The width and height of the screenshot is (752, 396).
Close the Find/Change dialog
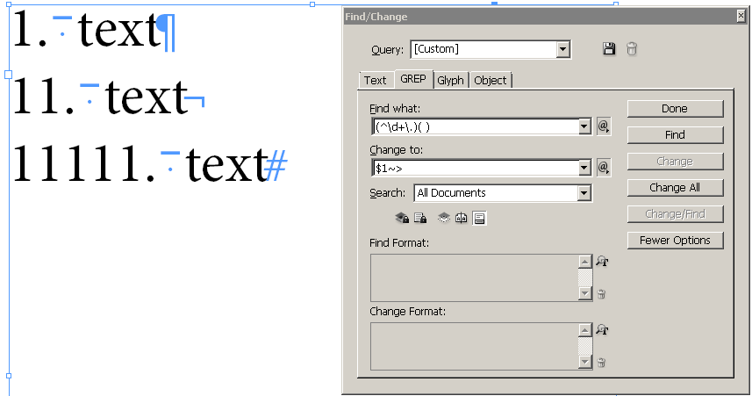tap(741, 17)
